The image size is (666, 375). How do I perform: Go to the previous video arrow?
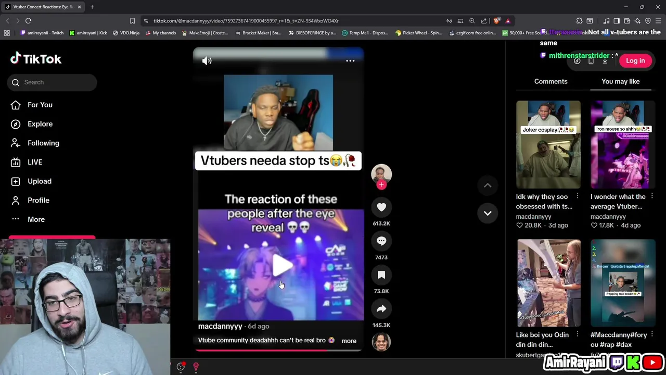[488, 185]
